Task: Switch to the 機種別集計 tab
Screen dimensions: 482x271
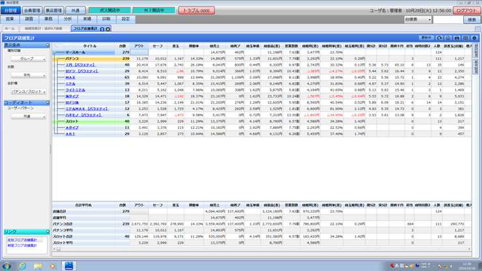Action: (x=44, y=29)
